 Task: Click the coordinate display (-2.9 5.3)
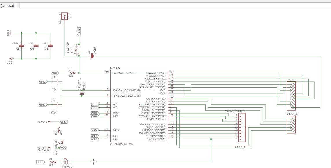coord(8,6)
